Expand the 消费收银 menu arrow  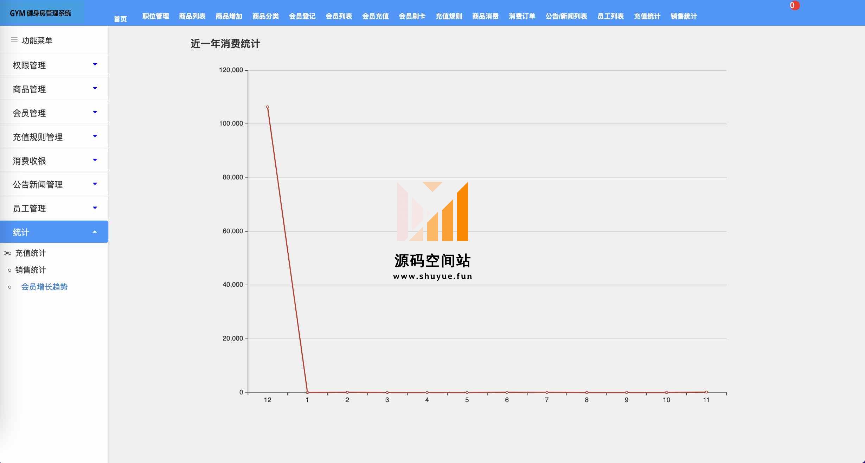pyautogui.click(x=95, y=160)
